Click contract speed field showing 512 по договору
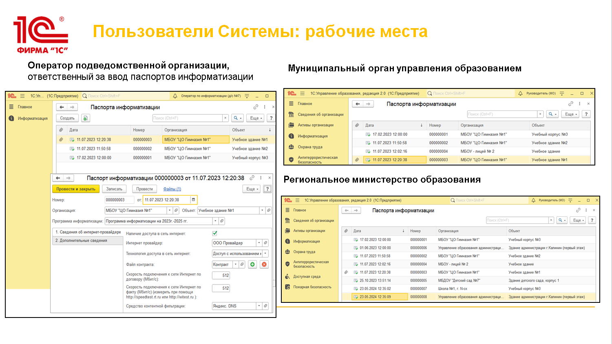Viewport: 612px width, 344px height. tap(221, 276)
